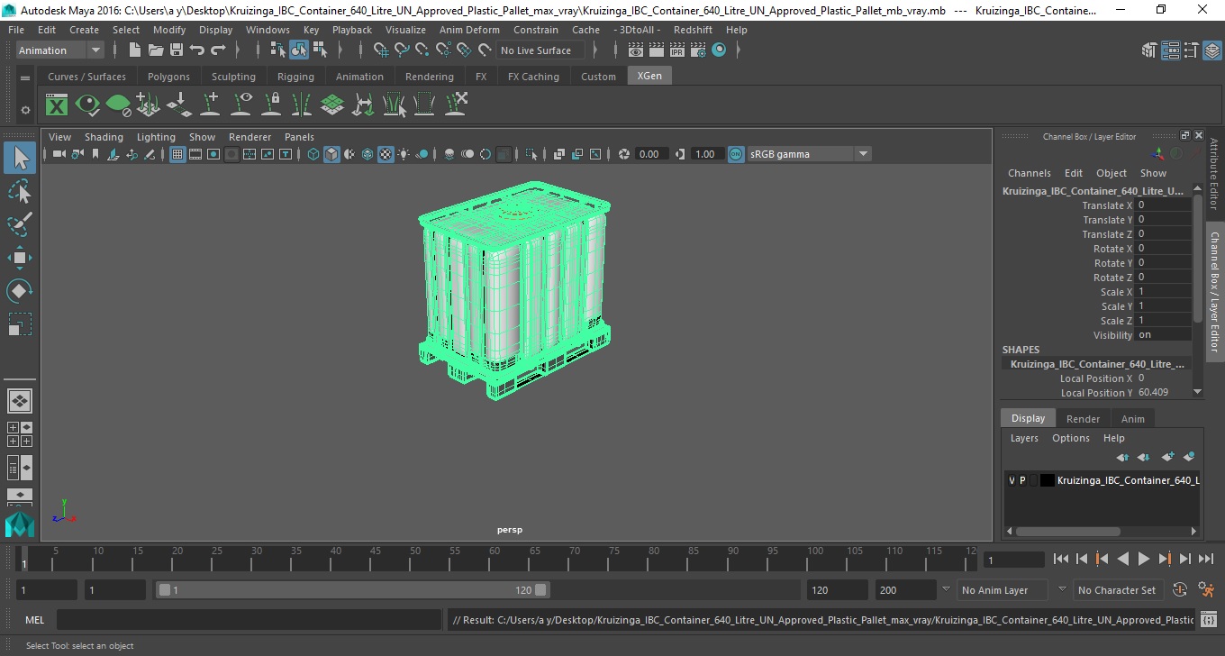Viewport: 1225px width, 656px height.
Task: Click the clear XGen preview leaf icon
Action: click(x=118, y=105)
